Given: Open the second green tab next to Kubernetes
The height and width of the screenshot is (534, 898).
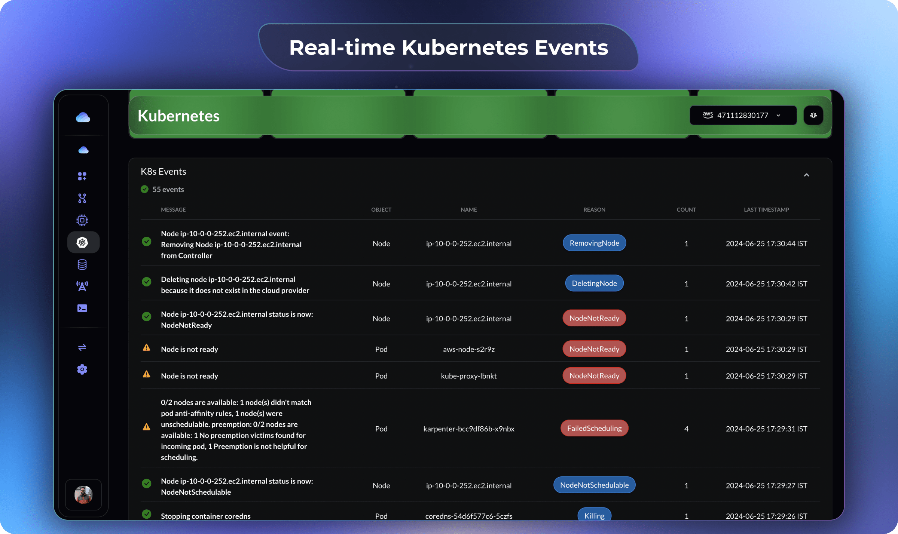Looking at the screenshot, I should 337,116.
